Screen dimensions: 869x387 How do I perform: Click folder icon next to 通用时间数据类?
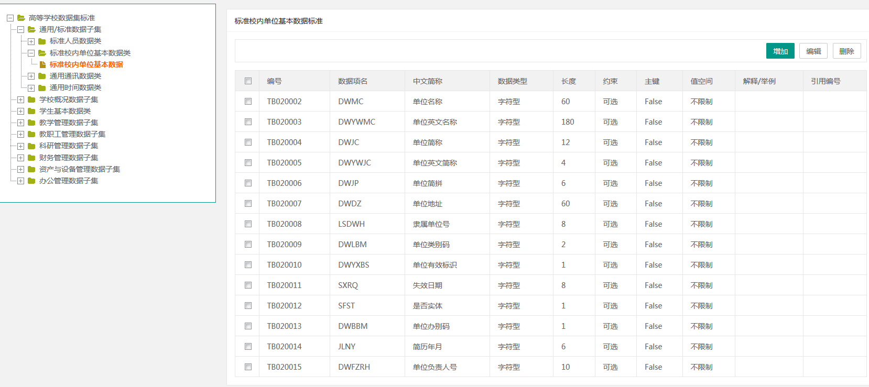42,88
